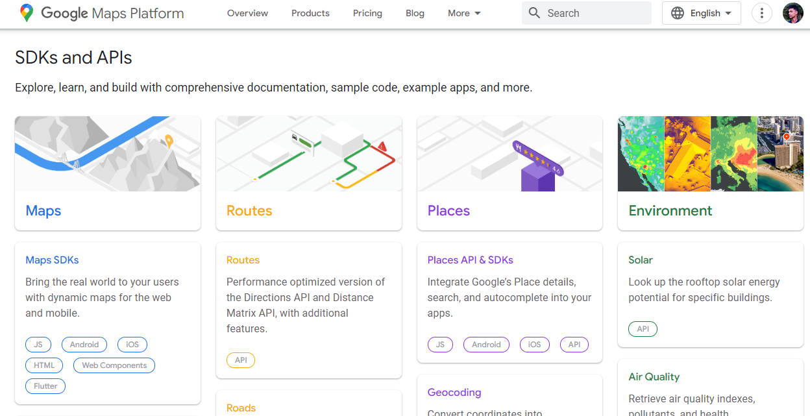Click the globe language icon
Screen dimensions: 810x416
point(678,13)
